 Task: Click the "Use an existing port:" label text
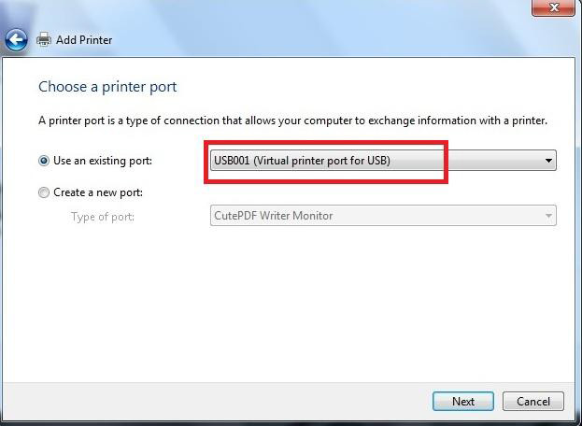pos(102,161)
